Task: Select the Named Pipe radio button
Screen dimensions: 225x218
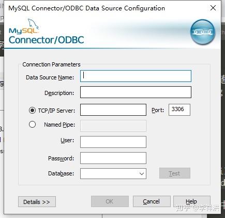Action: 32,125
